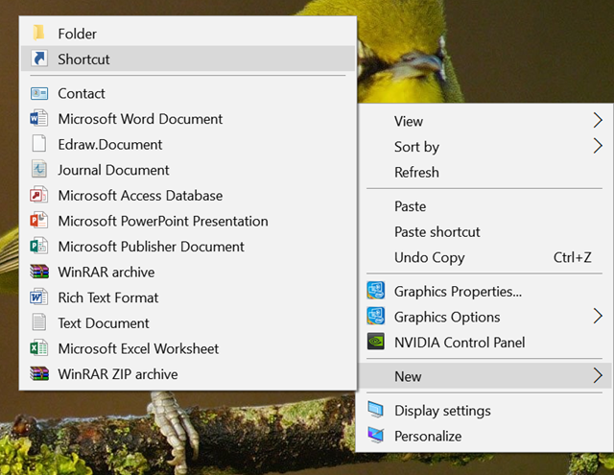Image resolution: width=614 pixels, height=475 pixels.
Task: Click the Display settings monitor icon
Action: click(x=376, y=410)
